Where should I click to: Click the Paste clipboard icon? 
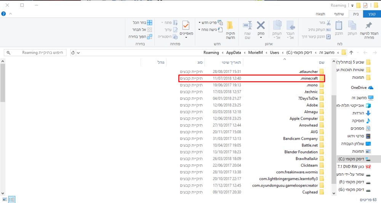[x=338, y=26]
